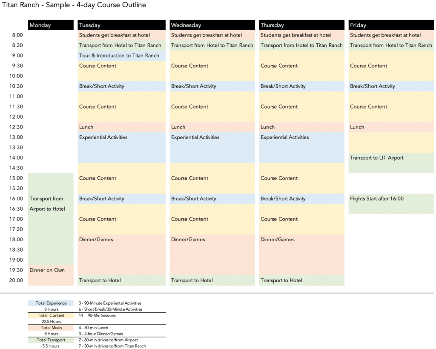Click the 18:30 time label
Viewport: 436px width, 349px height.
pos(16,250)
